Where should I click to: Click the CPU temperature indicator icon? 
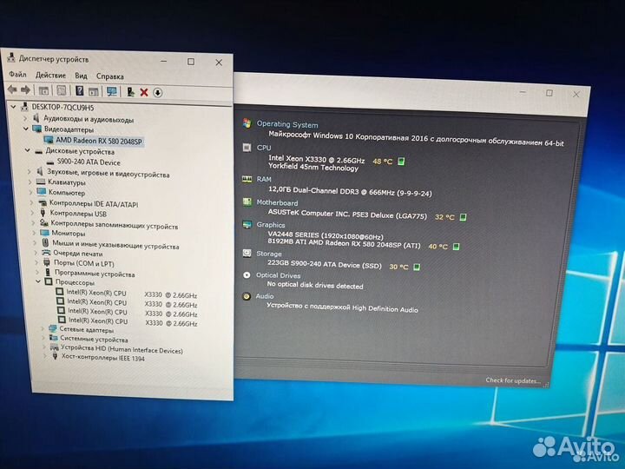pos(402,162)
